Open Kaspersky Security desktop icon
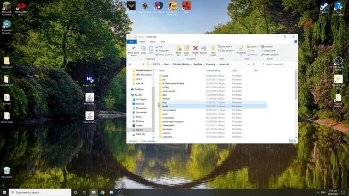 [x=7, y=27]
